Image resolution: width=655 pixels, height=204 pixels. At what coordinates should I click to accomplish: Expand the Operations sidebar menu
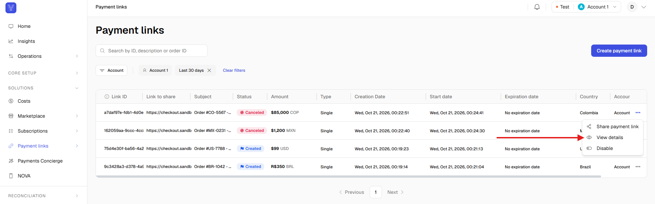43,56
